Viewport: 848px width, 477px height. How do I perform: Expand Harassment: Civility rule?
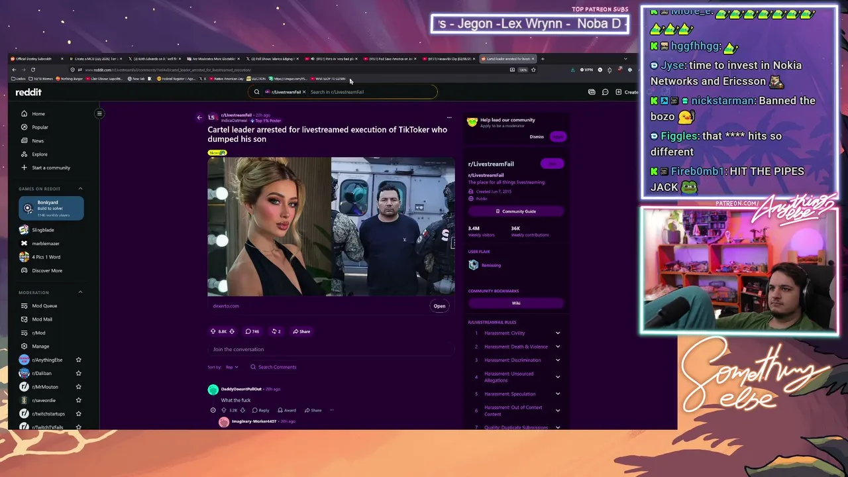click(558, 333)
